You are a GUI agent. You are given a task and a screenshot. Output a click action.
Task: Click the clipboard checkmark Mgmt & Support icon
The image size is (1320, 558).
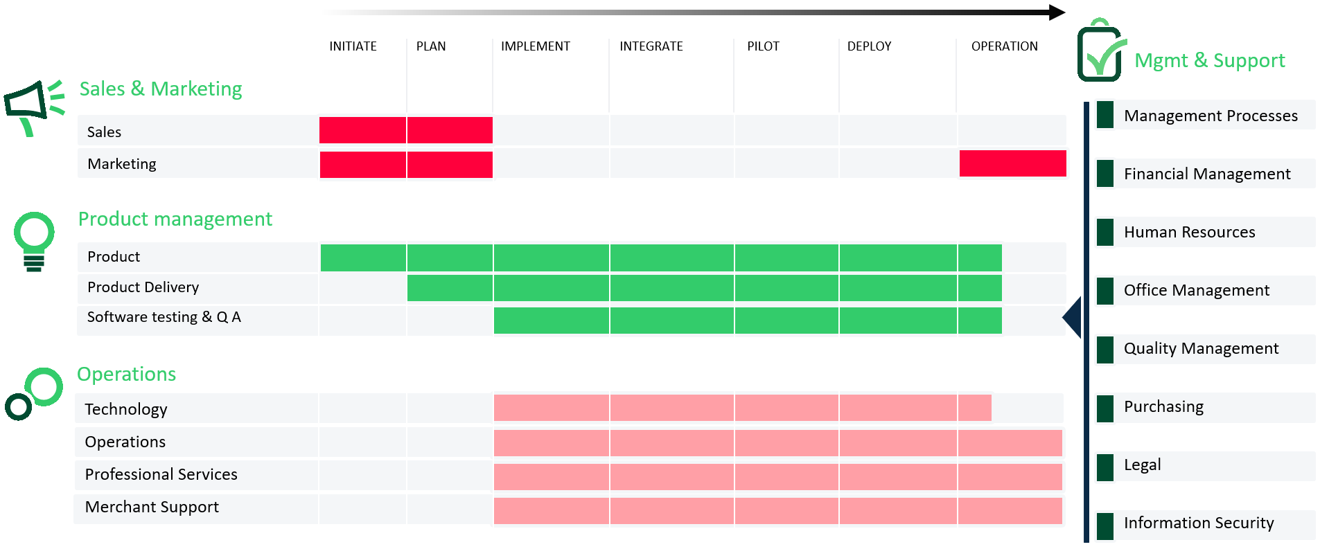(1100, 51)
